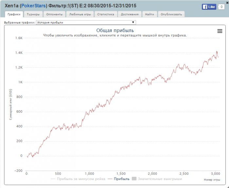Toggle 'Значительные выигрыши' legend series
This screenshot has height=188, width=229.
[160, 179]
